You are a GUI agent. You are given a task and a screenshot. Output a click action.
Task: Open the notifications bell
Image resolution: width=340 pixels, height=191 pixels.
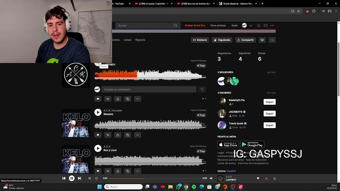click(259, 25)
